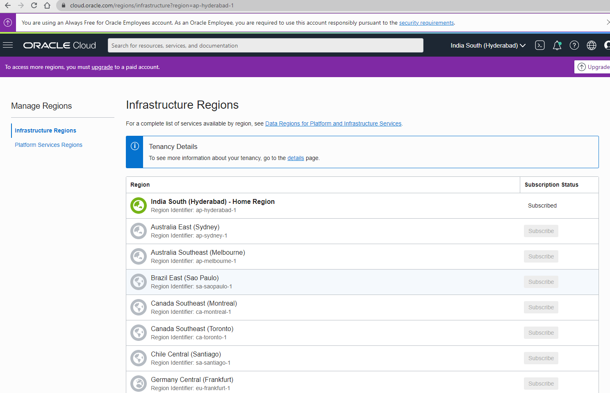Click the Australia East (Sydney) region name
This screenshot has height=393, width=610.
[185, 227]
